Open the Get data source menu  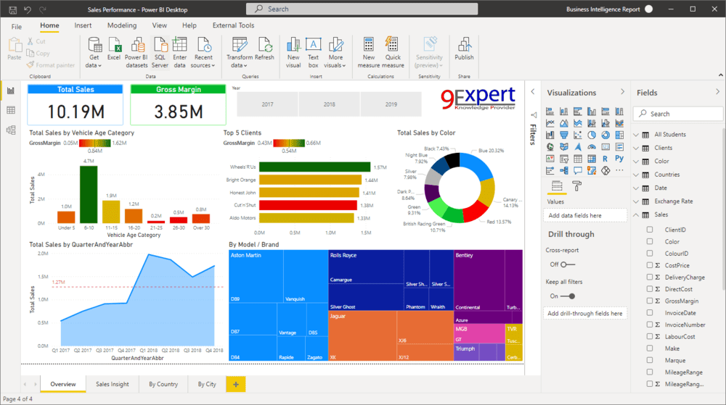tap(94, 52)
